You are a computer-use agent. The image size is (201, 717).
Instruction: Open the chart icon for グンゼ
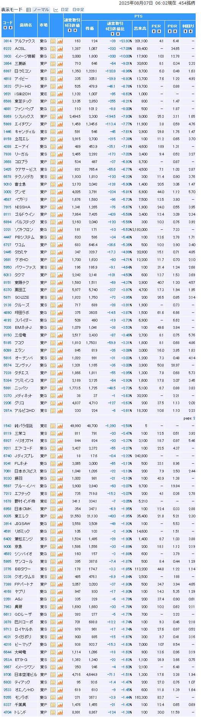(x=60, y=192)
